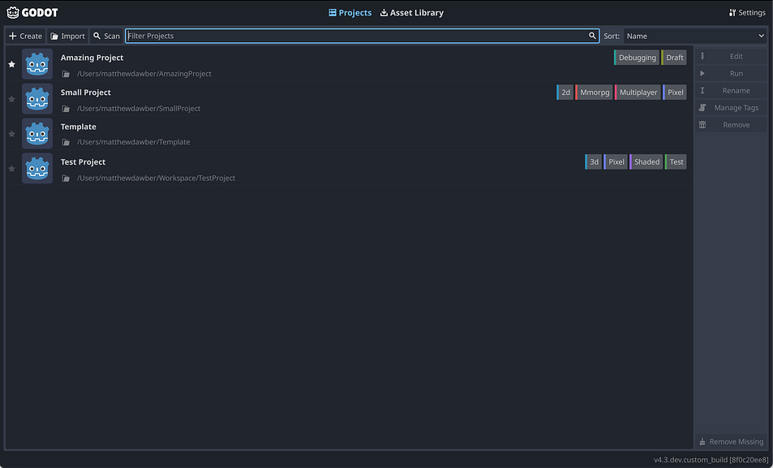
Task: Select the Template project Godot icon
Action: point(37,134)
